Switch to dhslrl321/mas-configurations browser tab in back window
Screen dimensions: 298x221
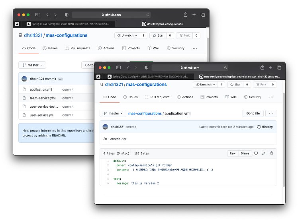(162, 24)
